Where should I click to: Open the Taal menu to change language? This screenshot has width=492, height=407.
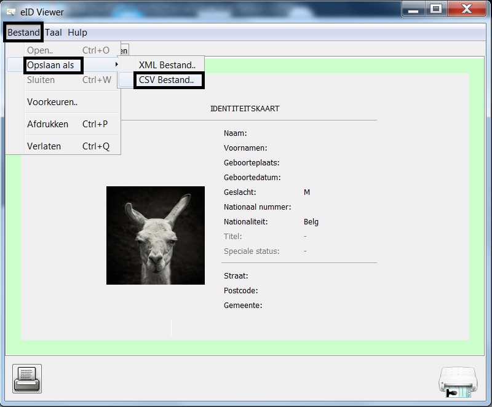coord(53,32)
